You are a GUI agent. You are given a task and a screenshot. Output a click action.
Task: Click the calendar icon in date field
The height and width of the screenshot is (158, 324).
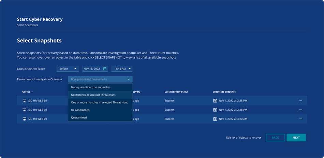[105, 69]
